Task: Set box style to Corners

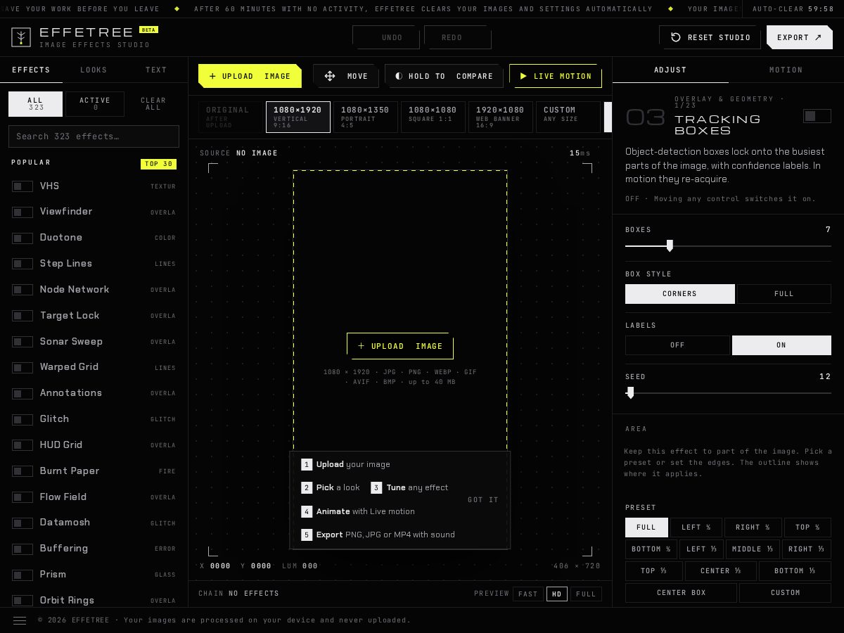Action: coord(679,294)
